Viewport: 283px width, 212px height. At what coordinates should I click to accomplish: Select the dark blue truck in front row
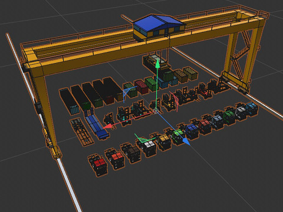[191, 130]
